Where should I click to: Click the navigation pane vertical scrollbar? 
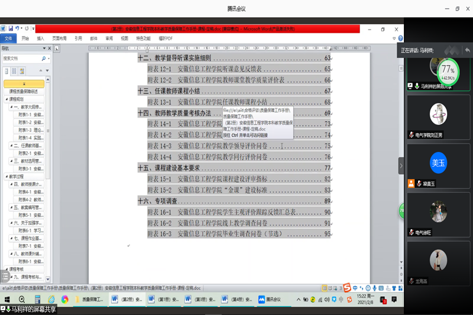48,177
